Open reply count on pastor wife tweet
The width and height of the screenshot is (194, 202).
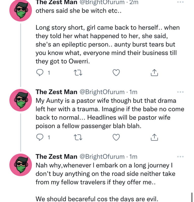(x=48, y=138)
